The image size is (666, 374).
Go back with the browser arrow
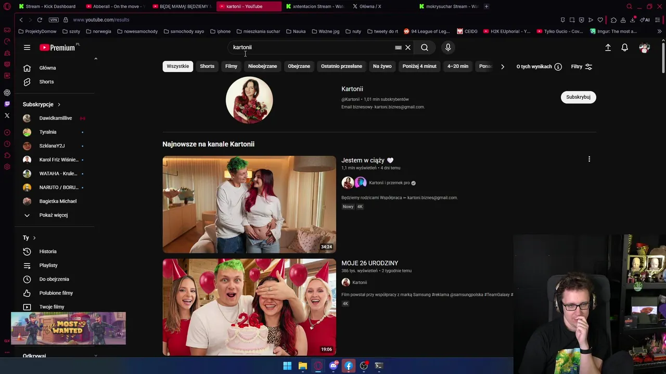tap(21, 20)
